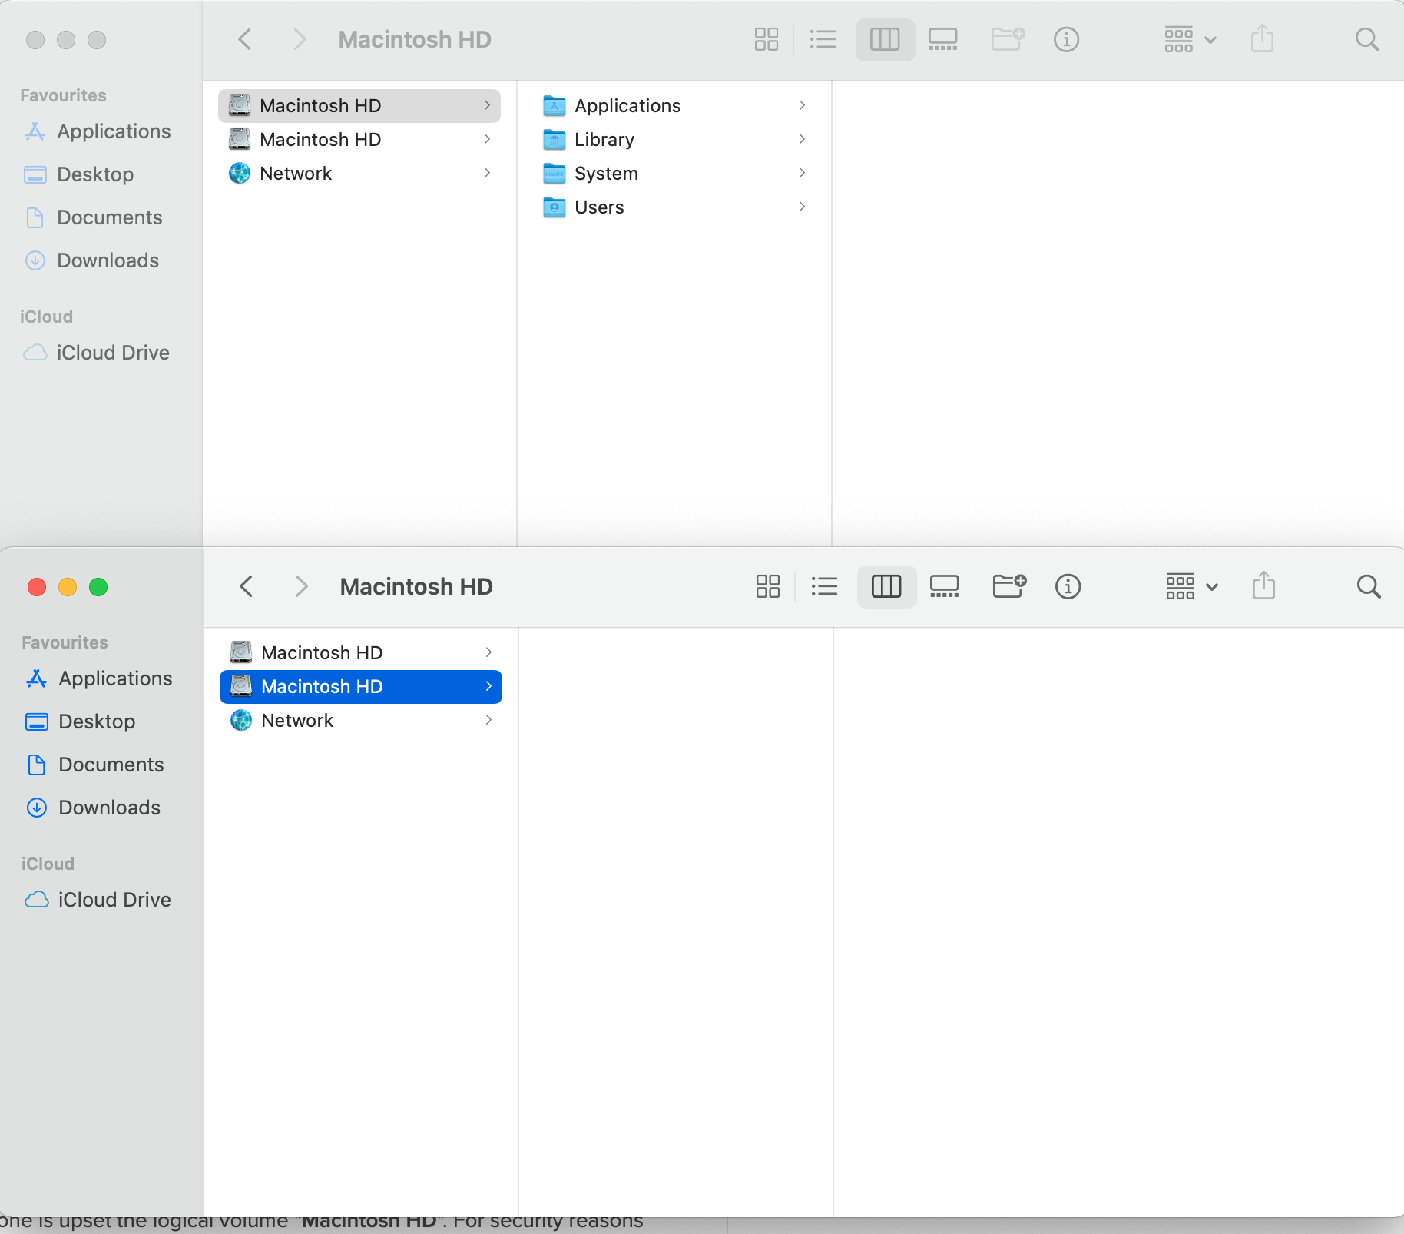Image resolution: width=1404 pixels, height=1234 pixels.
Task: Open Desktop in the front window sidebar
Action: (x=81, y=721)
